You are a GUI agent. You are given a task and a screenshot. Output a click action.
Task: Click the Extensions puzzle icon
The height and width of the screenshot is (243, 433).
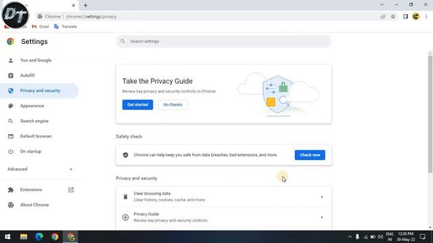(11, 190)
